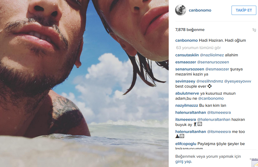Click the TAKİP ET follow button
The height and width of the screenshot is (167, 258).
(x=244, y=10)
